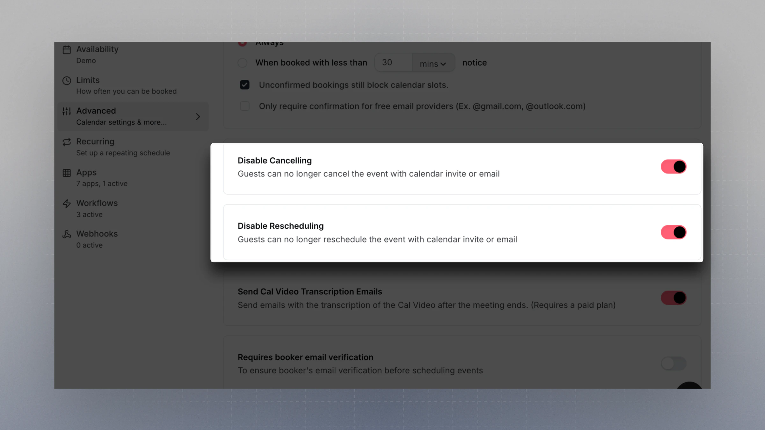Viewport: 765px width, 430px height.
Task: Open the mins unit dropdown
Action: (x=433, y=63)
